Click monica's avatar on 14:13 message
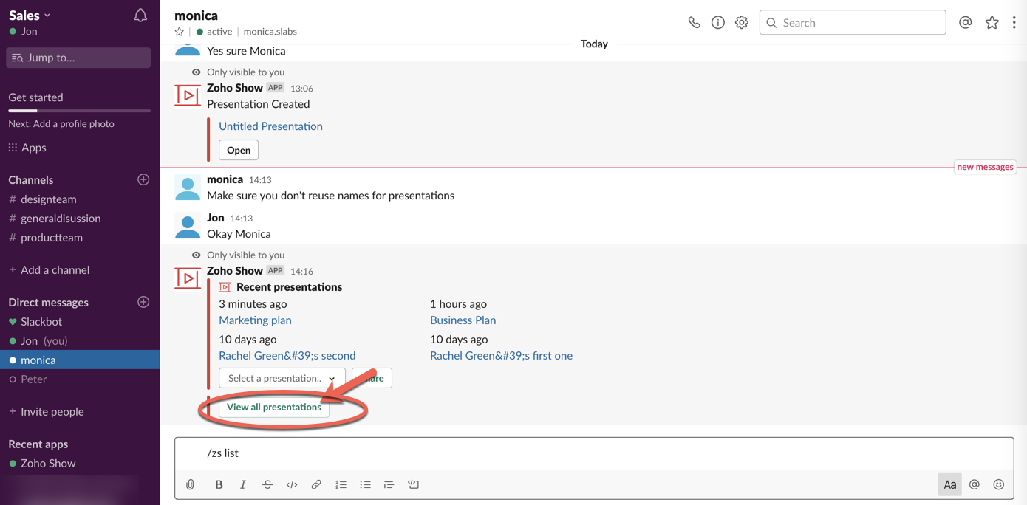Screen dimensions: 1027x505 pos(188,188)
